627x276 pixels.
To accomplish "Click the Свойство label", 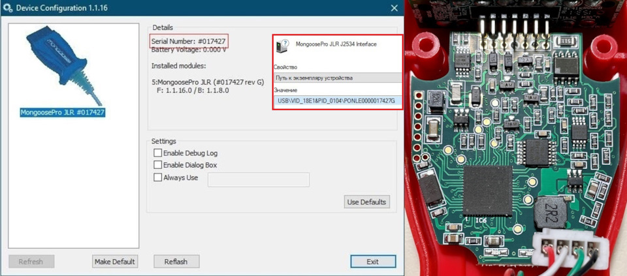I will pos(285,67).
